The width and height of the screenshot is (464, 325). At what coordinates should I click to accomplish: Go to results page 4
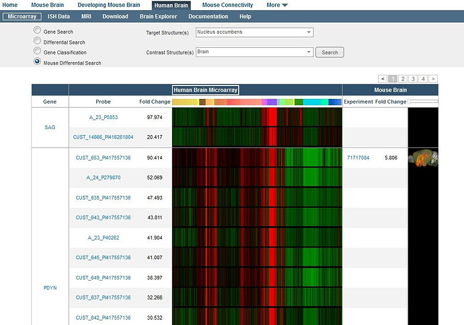(x=423, y=79)
